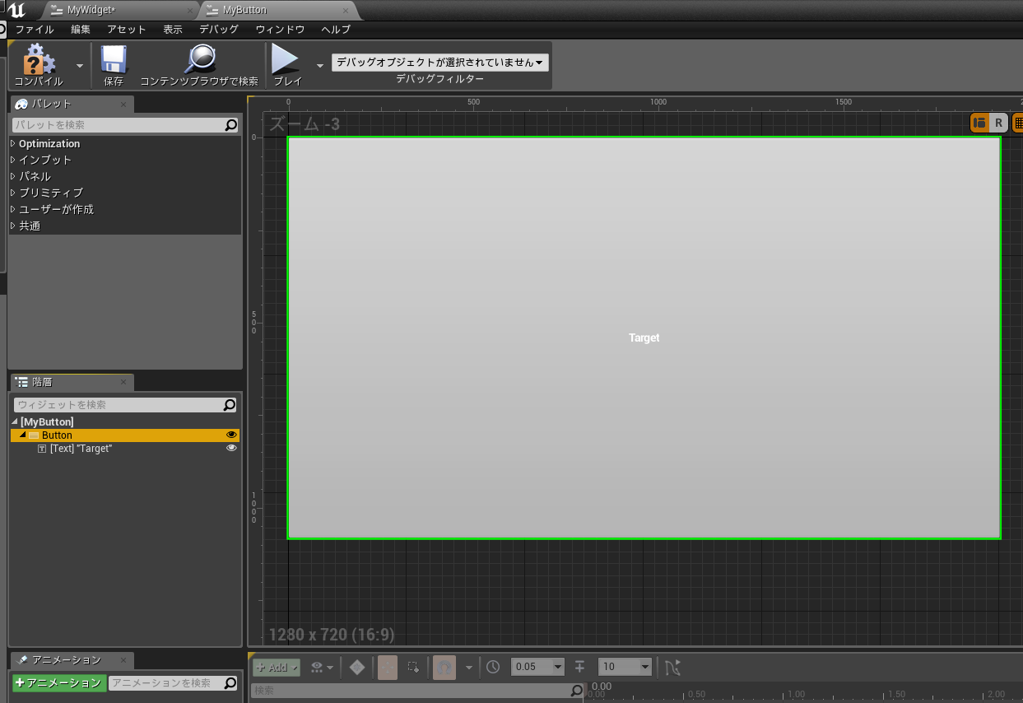Expand the インプット palette category
This screenshot has height=703, width=1023.
(x=13, y=160)
